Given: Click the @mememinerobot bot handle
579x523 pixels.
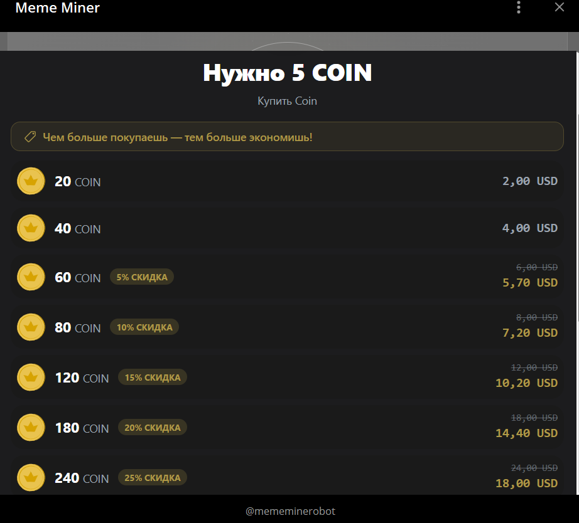Looking at the screenshot, I should pos(290,511).
